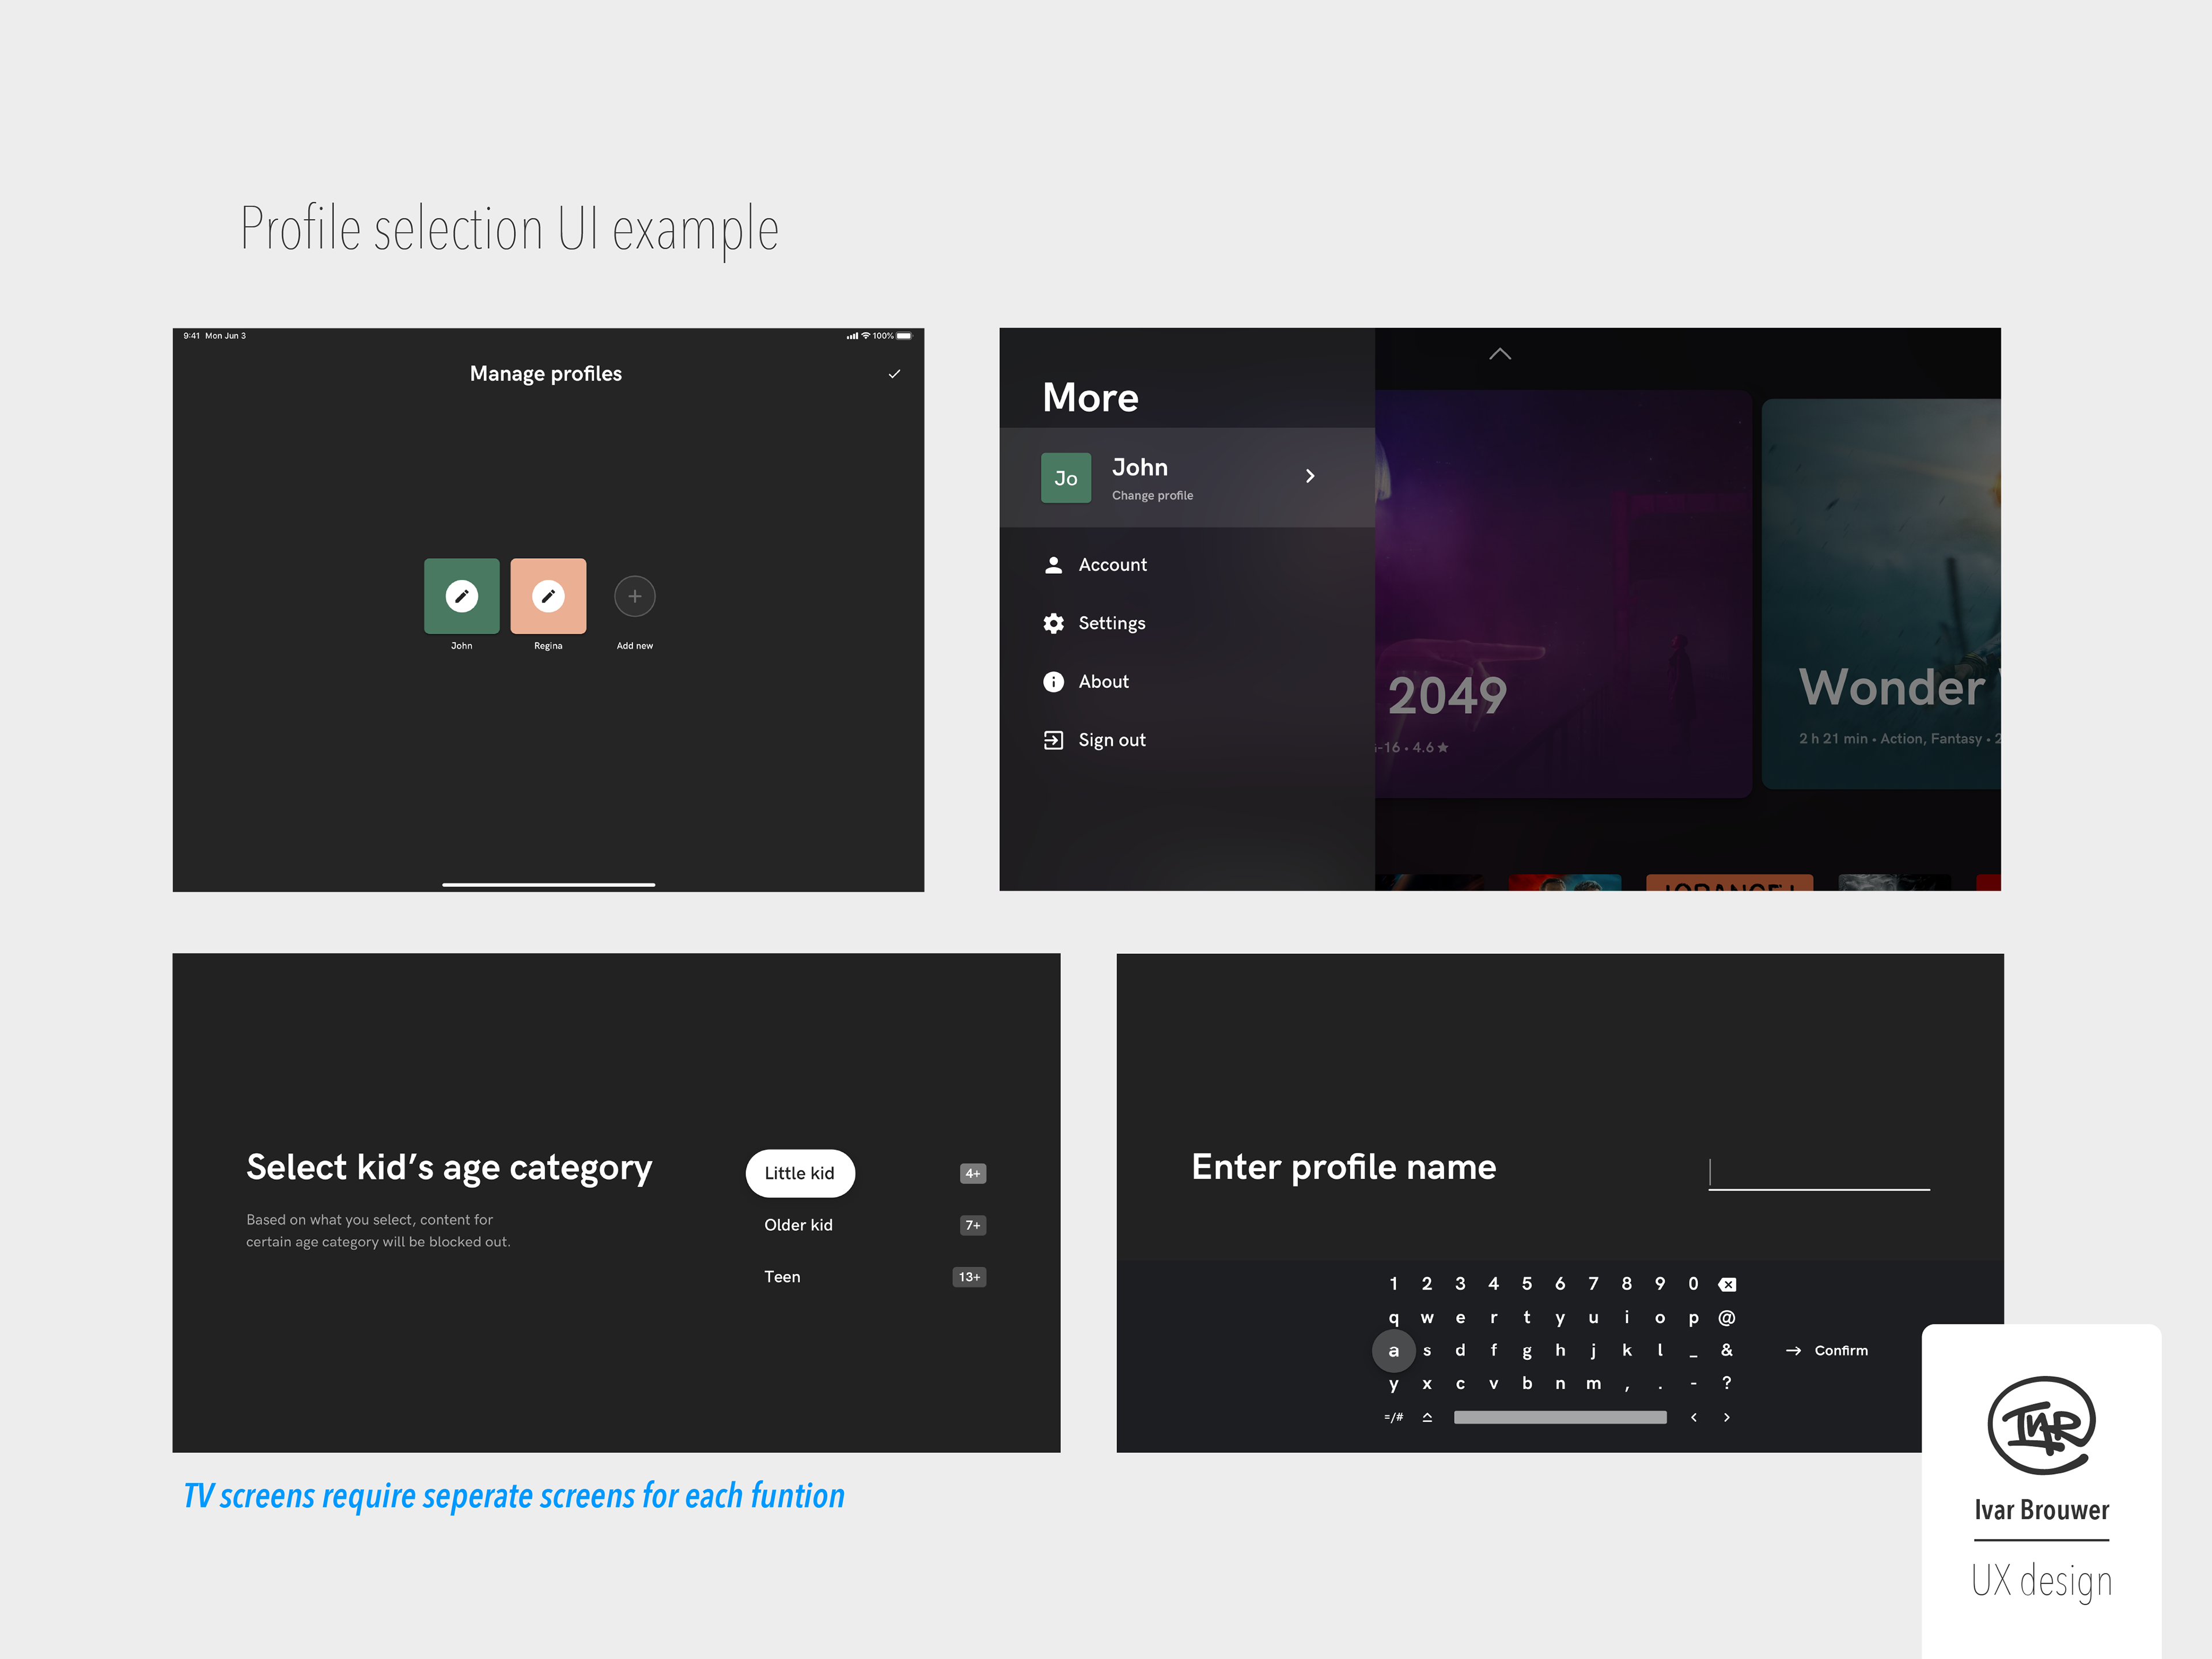The height and width of the screenshot is (1659, 2212).
Task: Select Little kid age category
Action: (799, 1173)
